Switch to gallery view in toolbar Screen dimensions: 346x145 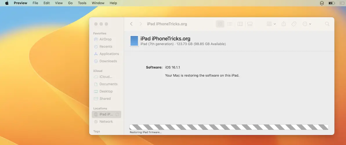point(250,24)
